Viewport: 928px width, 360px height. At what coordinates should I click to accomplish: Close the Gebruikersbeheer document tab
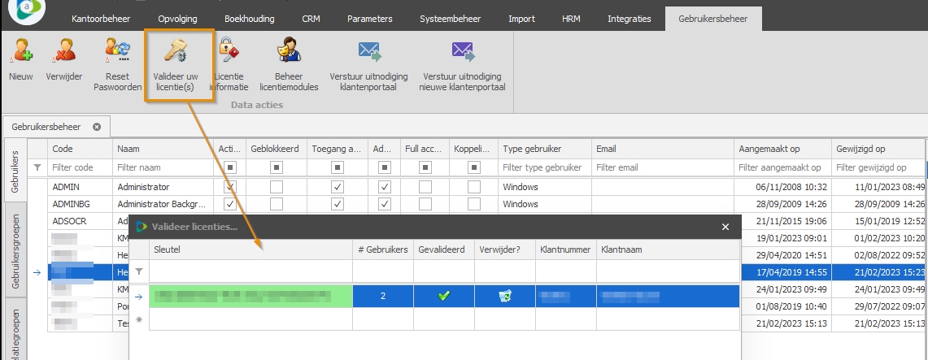[x=97, y=127]
